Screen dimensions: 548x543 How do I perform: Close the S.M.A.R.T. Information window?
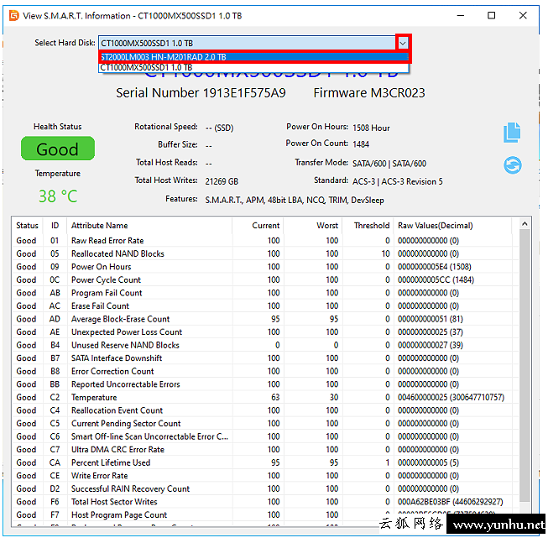tap(523, 16)
